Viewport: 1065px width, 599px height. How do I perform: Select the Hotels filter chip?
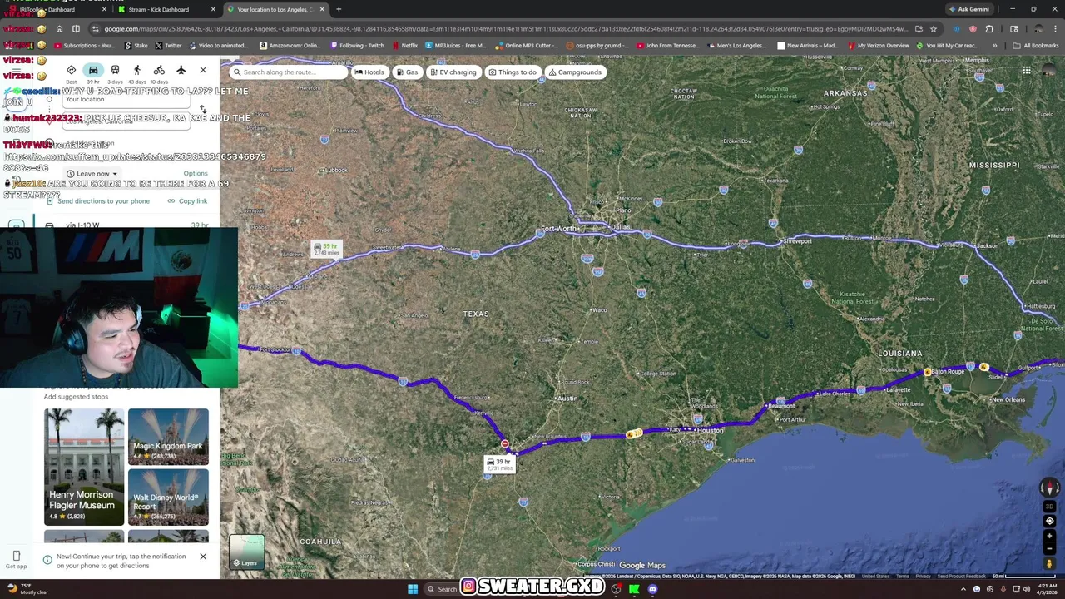point(369,72)
